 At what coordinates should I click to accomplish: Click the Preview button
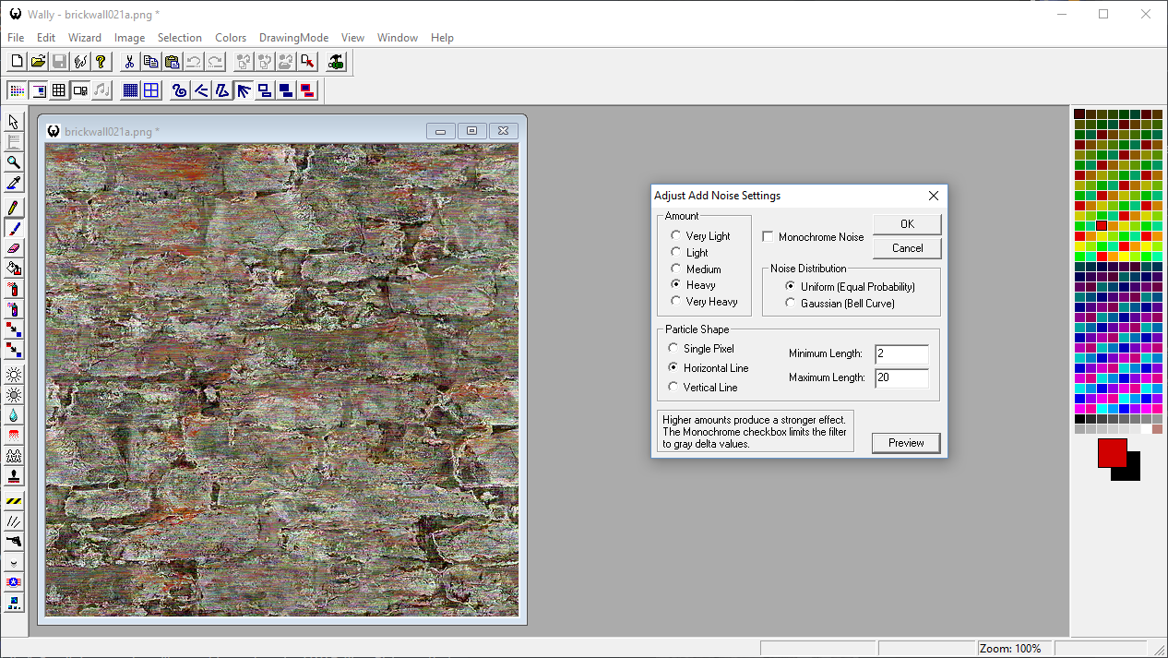tap(906, 443)
